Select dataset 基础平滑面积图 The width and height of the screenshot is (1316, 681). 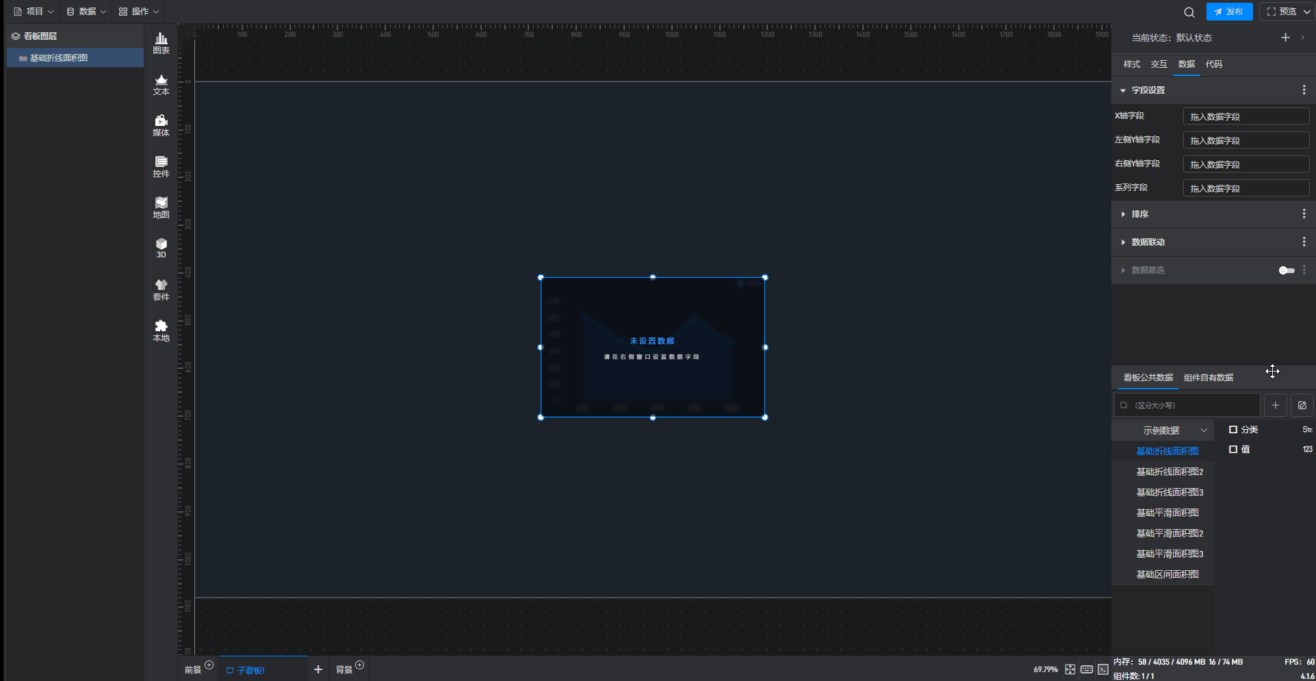(x=1167, y=513)
